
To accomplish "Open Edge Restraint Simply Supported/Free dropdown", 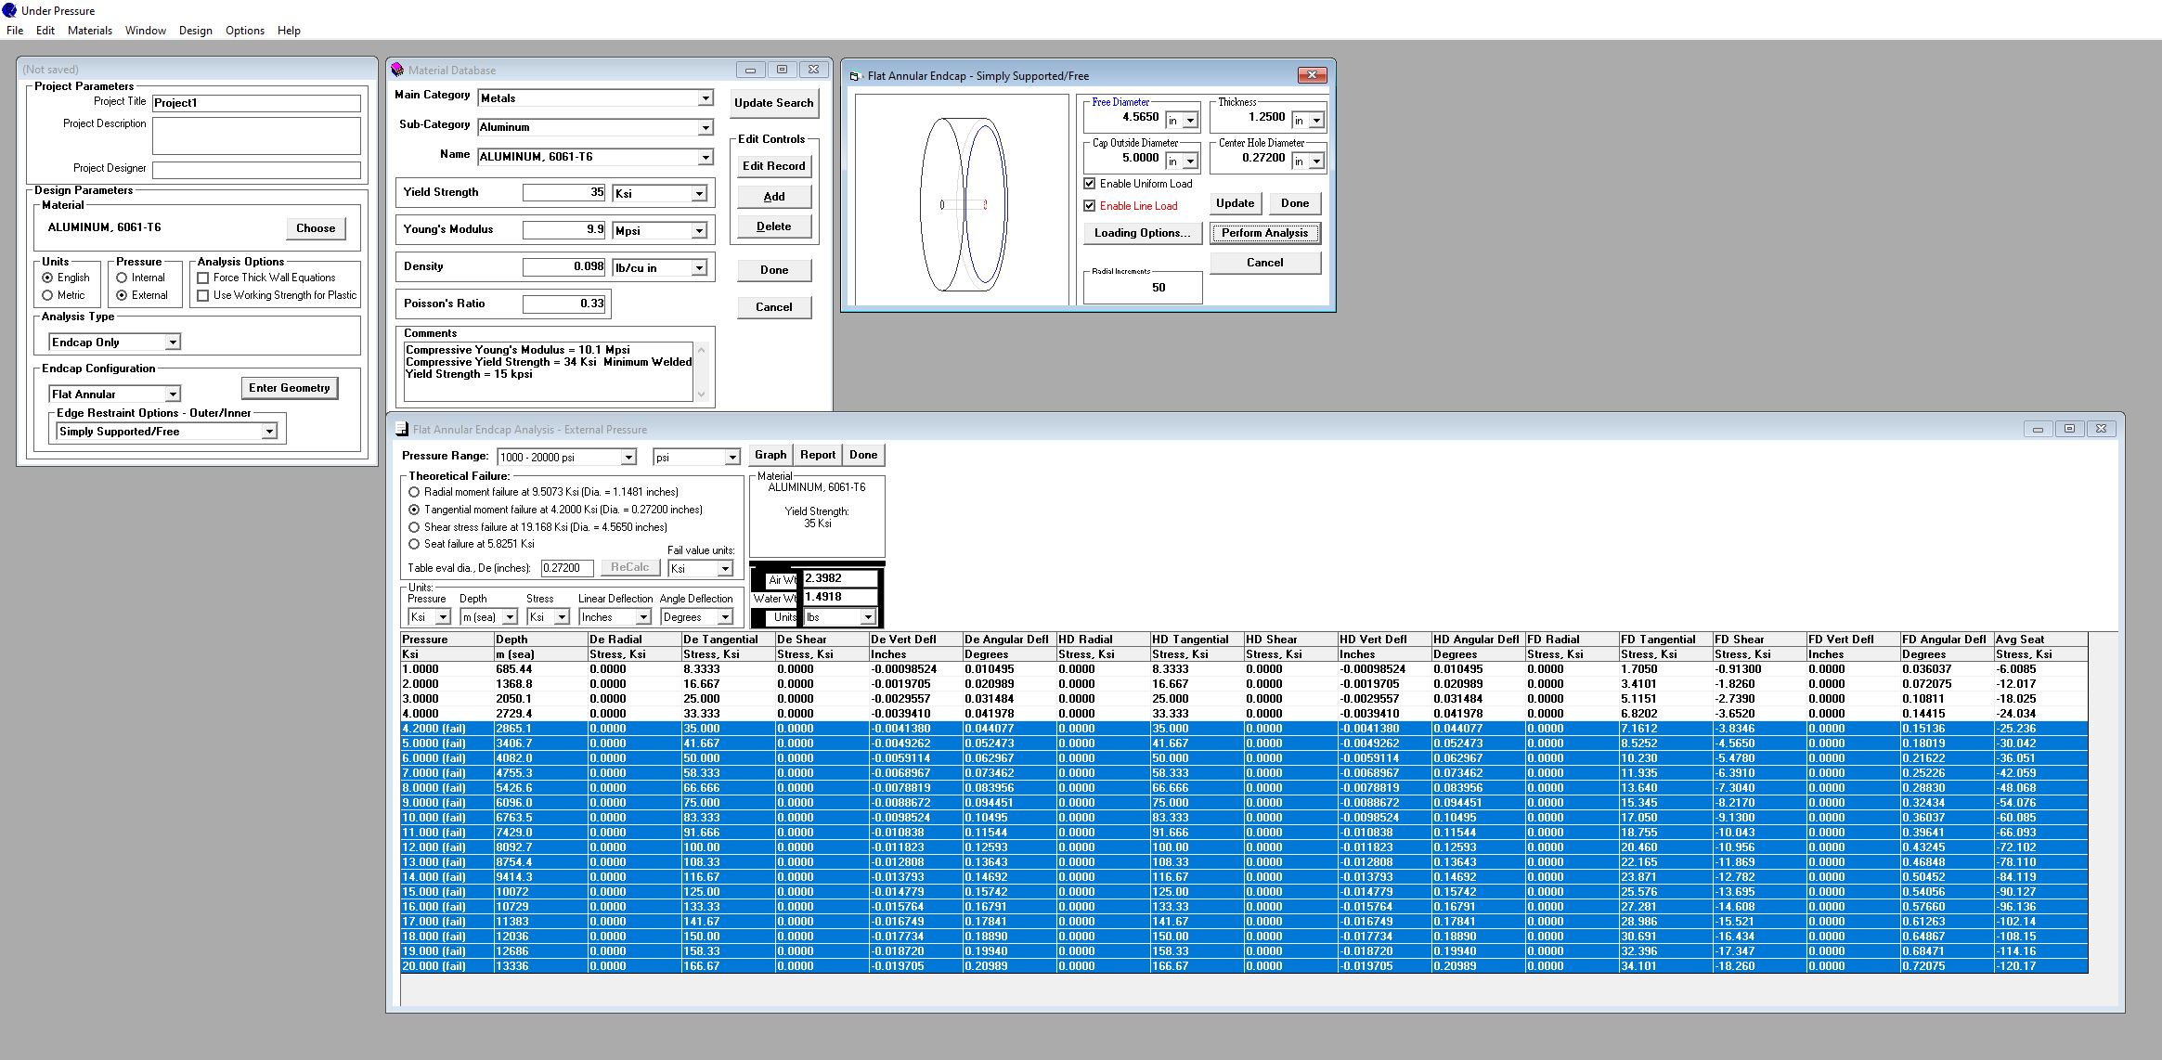I will 269,432.
